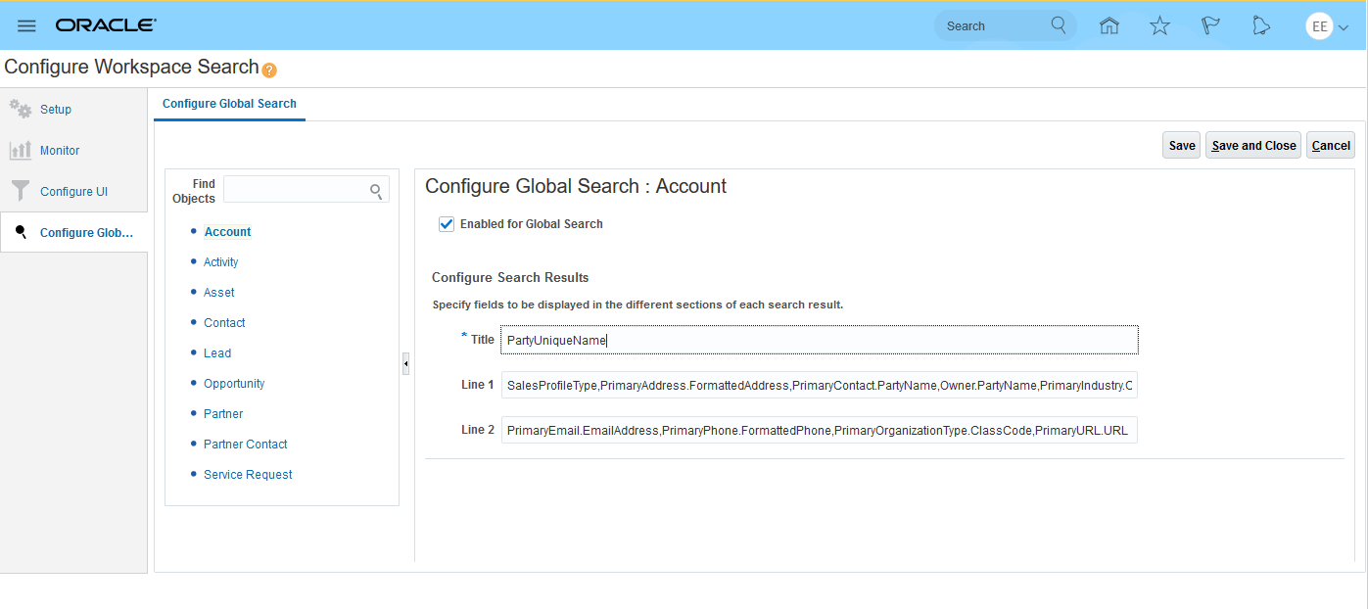Click the Monitor chart icon in the sidebar
Viewport: 1368px width, 609px height.
pyautogui.click(x=20, y=150)
